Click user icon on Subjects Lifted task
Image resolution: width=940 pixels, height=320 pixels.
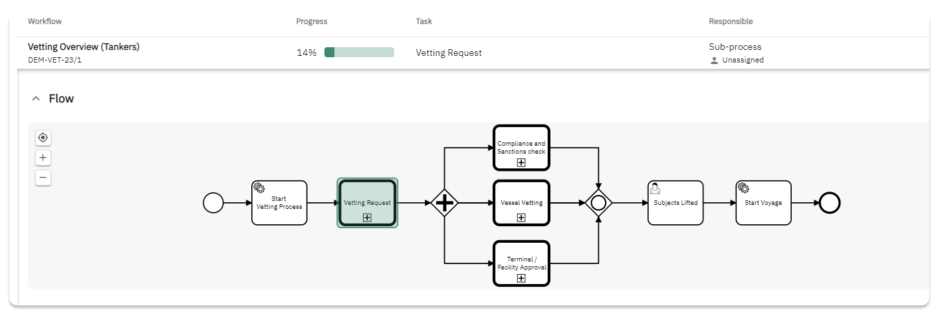(655, 188)
